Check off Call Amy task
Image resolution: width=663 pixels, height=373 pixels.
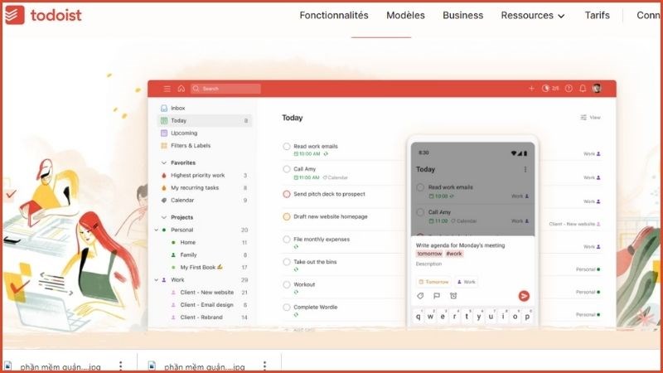287,169
